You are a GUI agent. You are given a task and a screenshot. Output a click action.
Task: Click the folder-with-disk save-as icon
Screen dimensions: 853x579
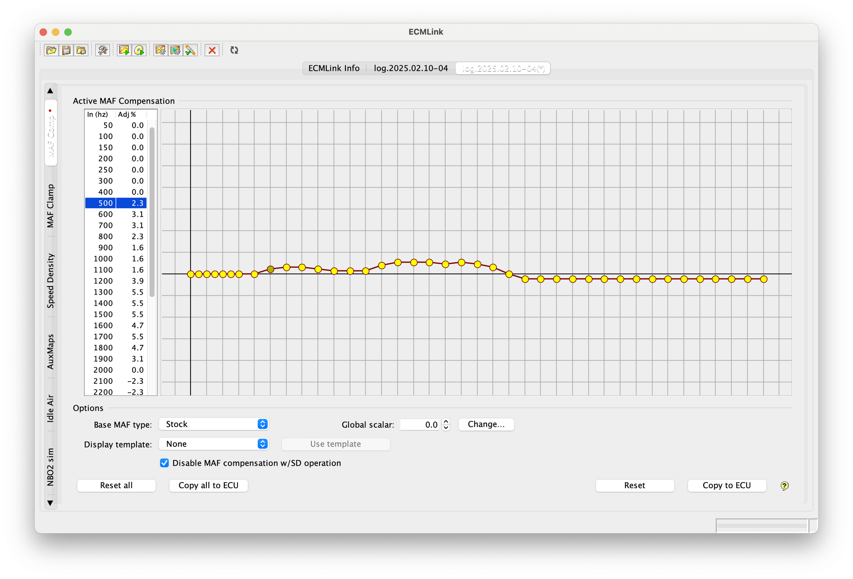click(81, 50)
